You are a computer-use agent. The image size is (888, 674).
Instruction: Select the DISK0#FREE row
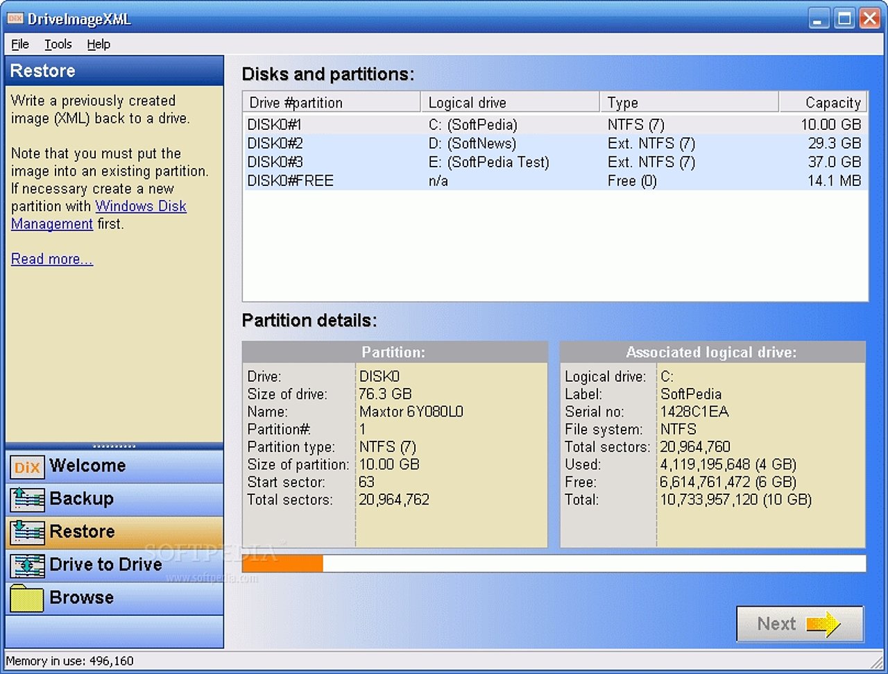555,181
